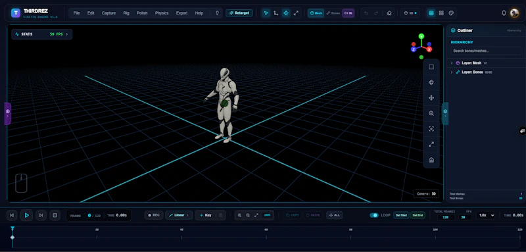Select the cursor selection tool

pyautogui.click(x=266, y=13)
